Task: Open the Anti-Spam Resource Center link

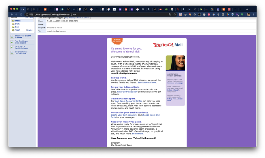Action: [x=128, y=101]
